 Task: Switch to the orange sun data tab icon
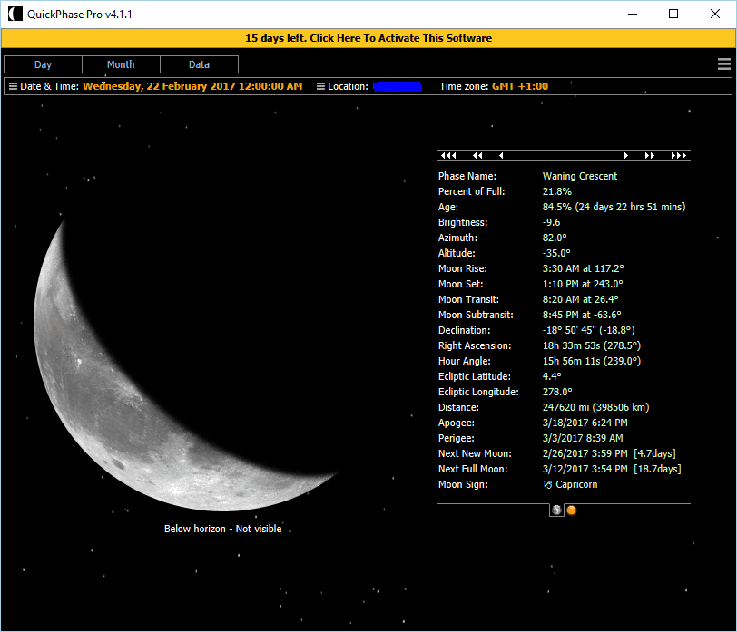(x=572, y=510)
